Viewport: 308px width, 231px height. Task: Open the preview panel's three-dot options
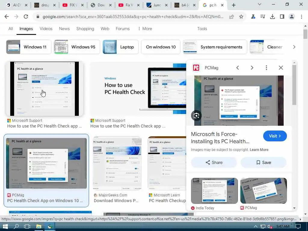(266, 68)
